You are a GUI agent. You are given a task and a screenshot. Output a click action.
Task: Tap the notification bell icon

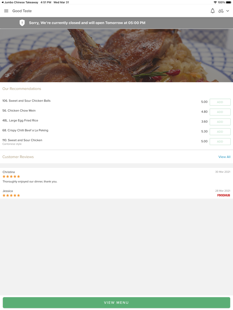[x=212, y=11]
